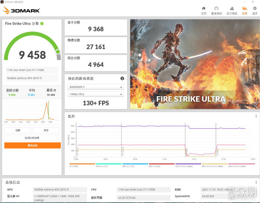Click the 操作界面 version v2.20.7274 64
This screenshot has width=260, height=203.
[144, 198]
